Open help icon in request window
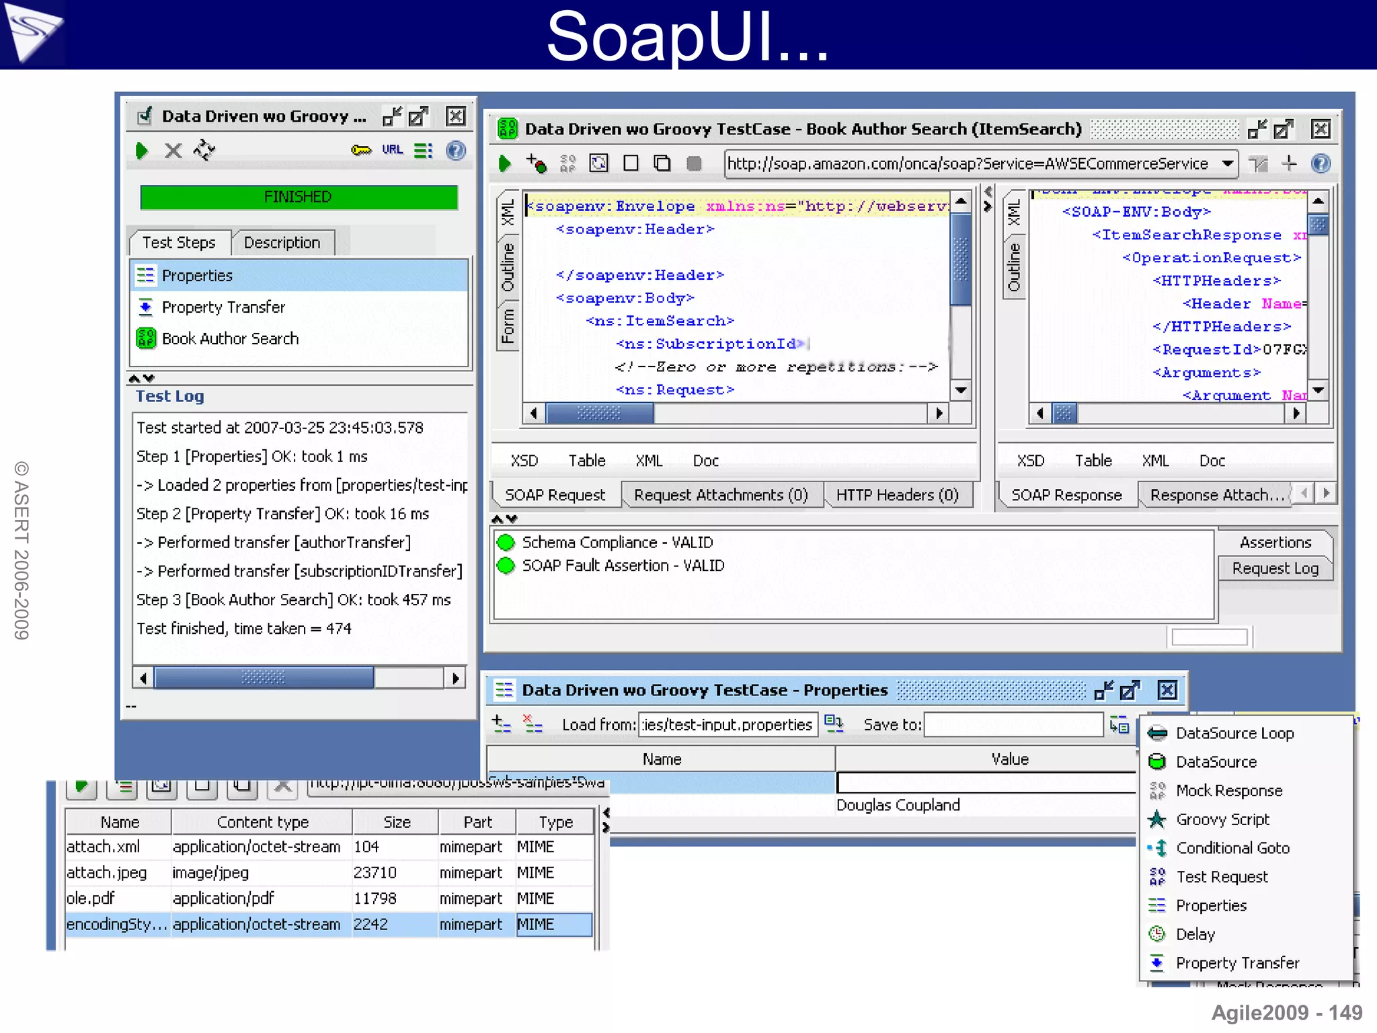Image resolution: width=1377 pixels, height=1033 pixels. [1321, 163]
